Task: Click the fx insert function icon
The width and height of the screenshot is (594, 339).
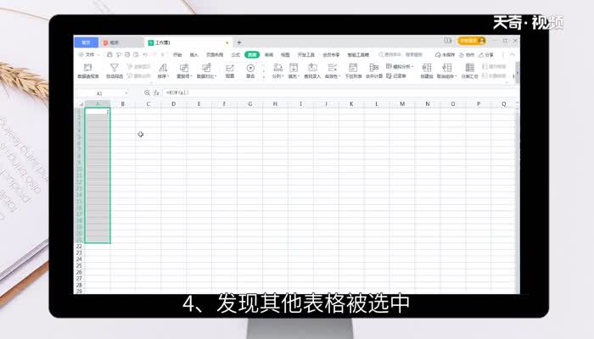Action: pos(156,92)
